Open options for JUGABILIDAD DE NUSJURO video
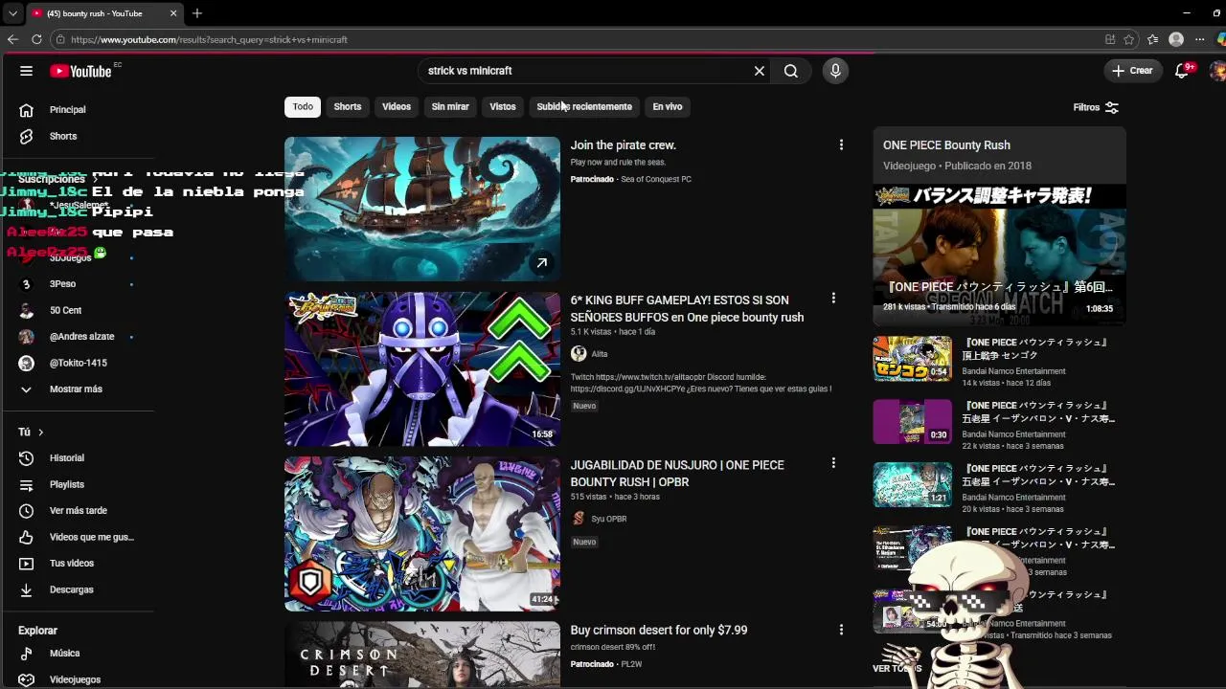This screenshot has width=1226, height=689. 833,463
